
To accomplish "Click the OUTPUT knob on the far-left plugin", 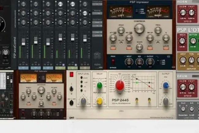I will pos(6,52).
